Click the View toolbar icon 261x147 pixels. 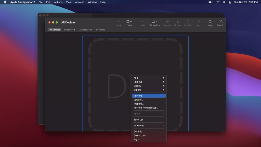[129, 23]
